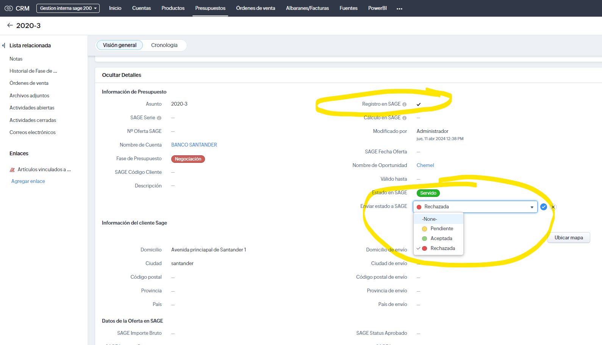Confirm the Enviar estado a SAGE edit
This screenshot has height=345, width=602.
tap(544, 207)
